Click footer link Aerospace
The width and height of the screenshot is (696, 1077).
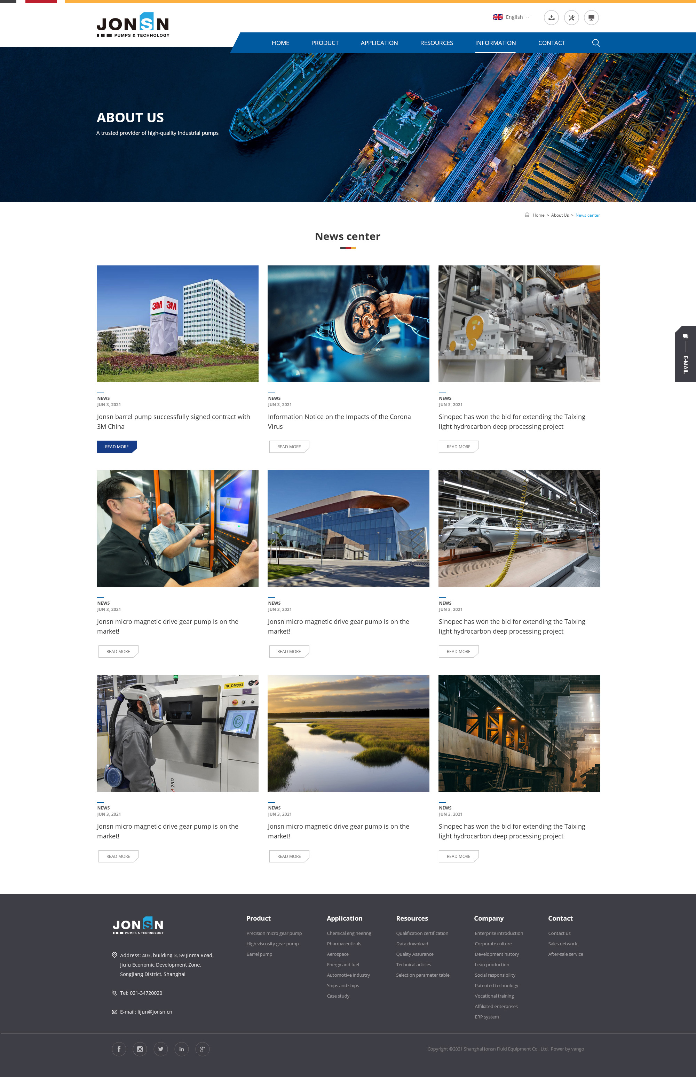click(338, 954)
